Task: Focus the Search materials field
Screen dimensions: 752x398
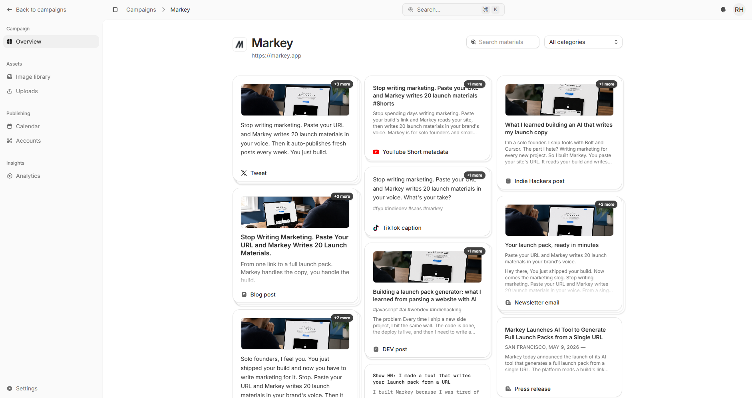Action: pyautogui.click(x=503, y=42)
